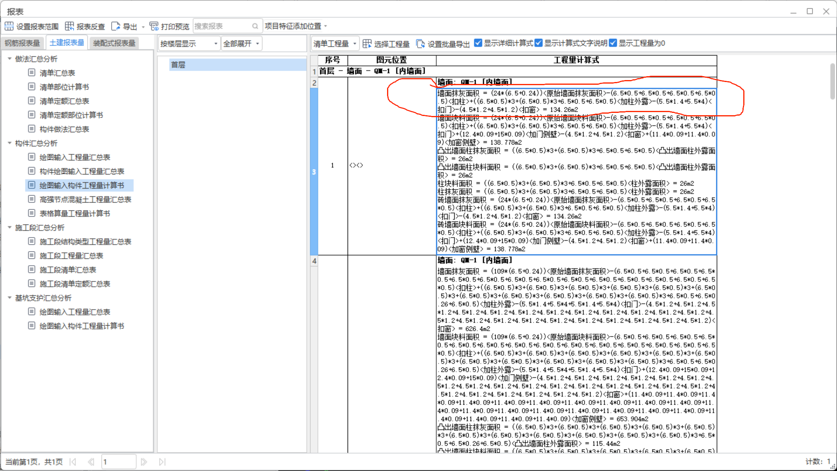The image size is (837, 471).
Task: Click the search magnifier in 搜索报表
Action: 255,26
